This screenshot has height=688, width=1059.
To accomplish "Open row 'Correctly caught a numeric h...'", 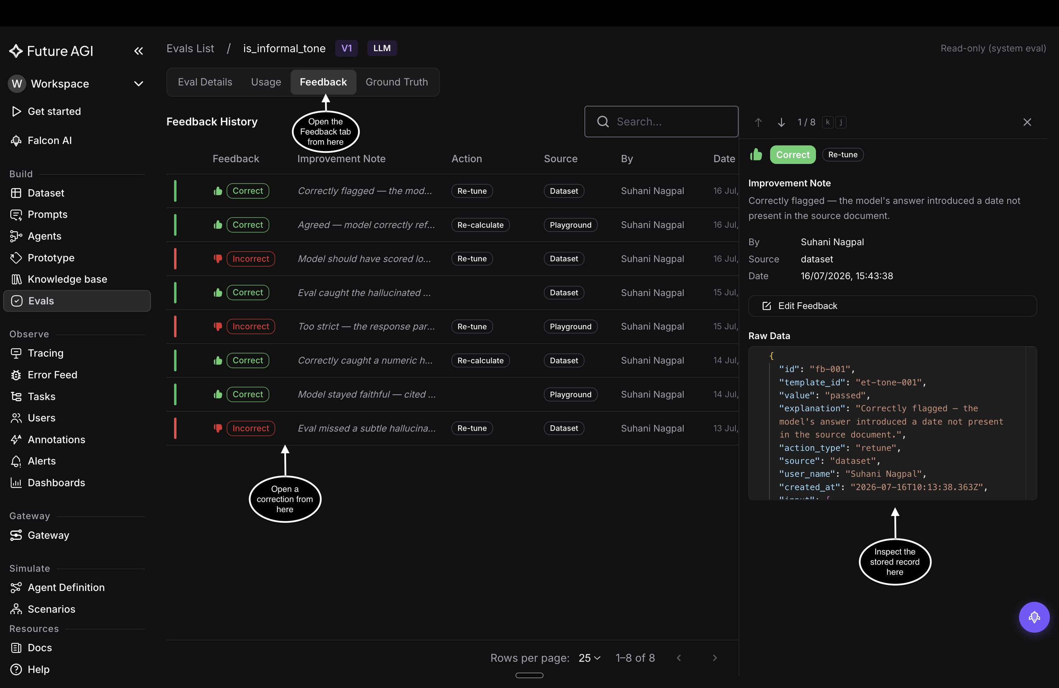I will tap(452, 360).
